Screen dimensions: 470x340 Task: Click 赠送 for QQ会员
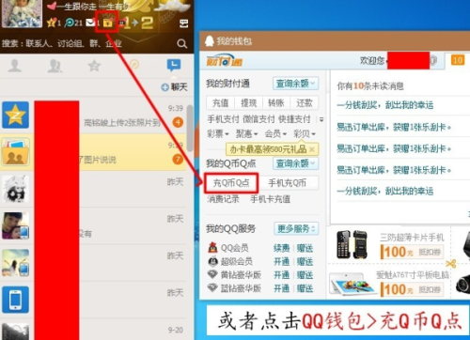tap(305, 248)
